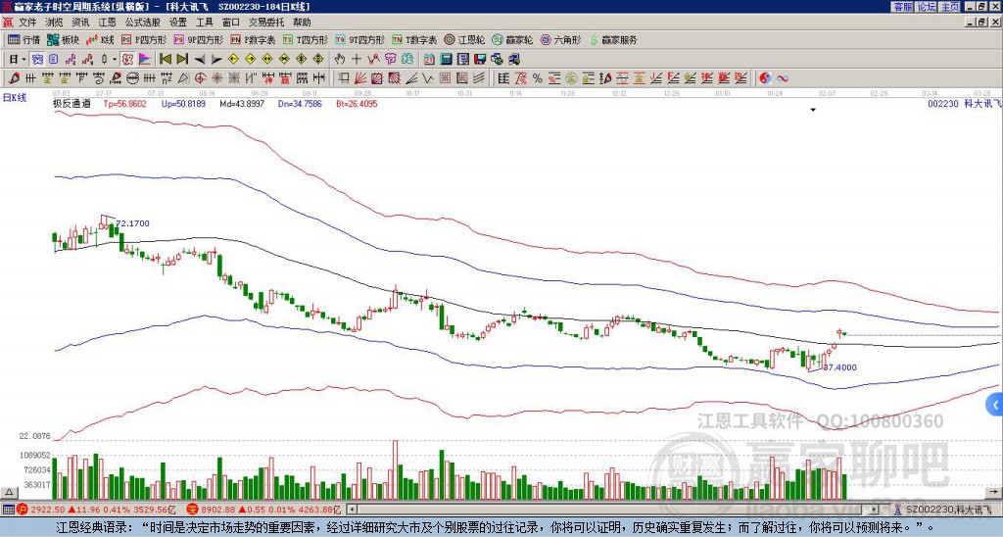Open the 工具 menu
The image size is (1003, 537).
204,23
